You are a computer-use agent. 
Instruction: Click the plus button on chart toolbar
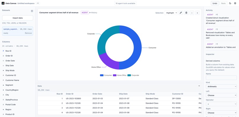197,13
